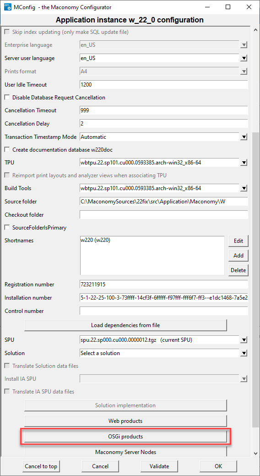Viewport: 260px width, 476px height.
Task: Select w220 (w220) in Shortnames list
Action: tap(95, 240)
